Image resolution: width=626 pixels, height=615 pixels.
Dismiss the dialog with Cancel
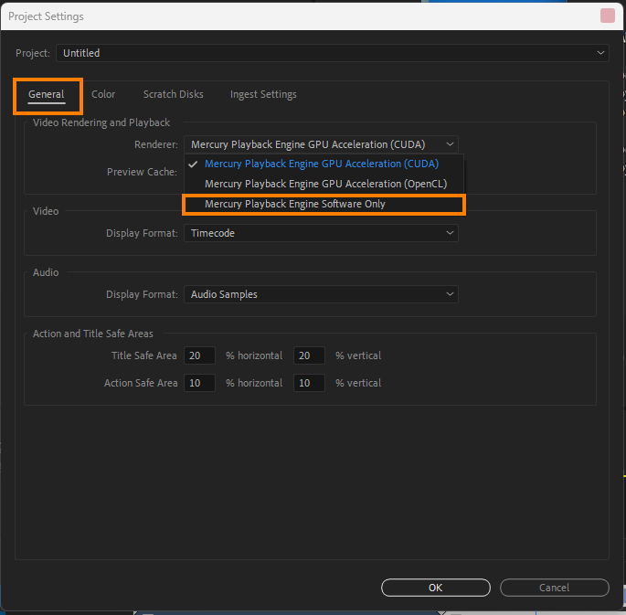pyautogui.click(x=554, y=588)
